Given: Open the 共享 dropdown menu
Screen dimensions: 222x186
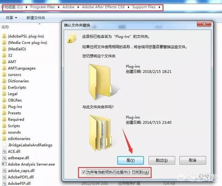Looking at the screenshot, I should point(11,18).
